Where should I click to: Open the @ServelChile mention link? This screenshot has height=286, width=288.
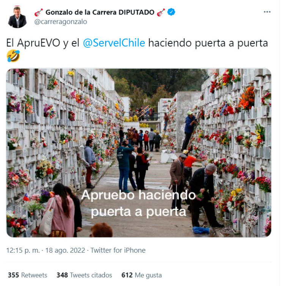tap(114, 43)
